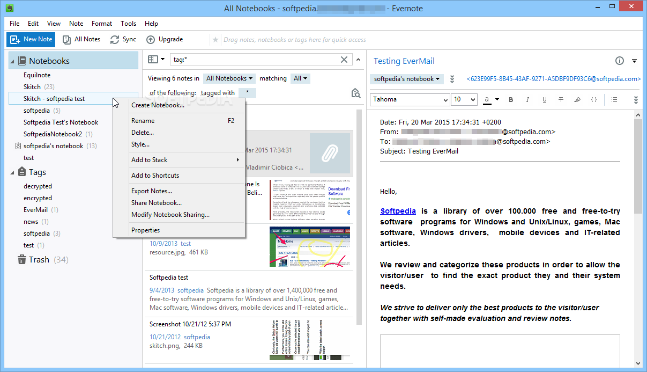Open the Note menu
Screen dimensions: 647x372
(x=76, y=24)
